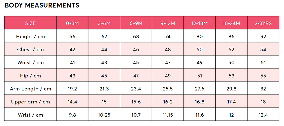Screen dimensions: 284x126
Task: Click the Upper arm / cm row label
Action: click(30, 102)
